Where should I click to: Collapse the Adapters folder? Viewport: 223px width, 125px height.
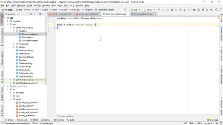14,31
